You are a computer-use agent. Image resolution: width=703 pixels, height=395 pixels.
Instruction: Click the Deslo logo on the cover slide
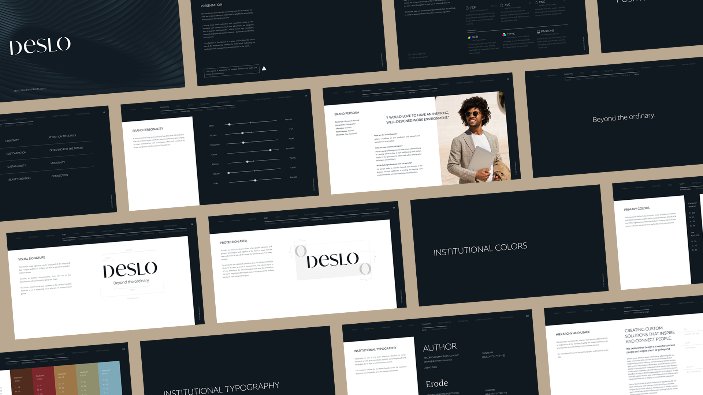pyautogui.click(x=40, y=46)
